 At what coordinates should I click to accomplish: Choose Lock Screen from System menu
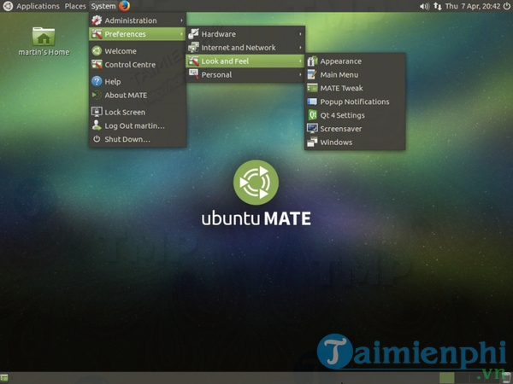tap(138, 112)
